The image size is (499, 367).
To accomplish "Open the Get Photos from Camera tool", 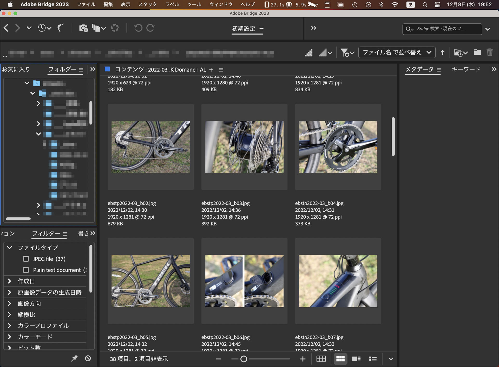I will [x=83, y=28].
